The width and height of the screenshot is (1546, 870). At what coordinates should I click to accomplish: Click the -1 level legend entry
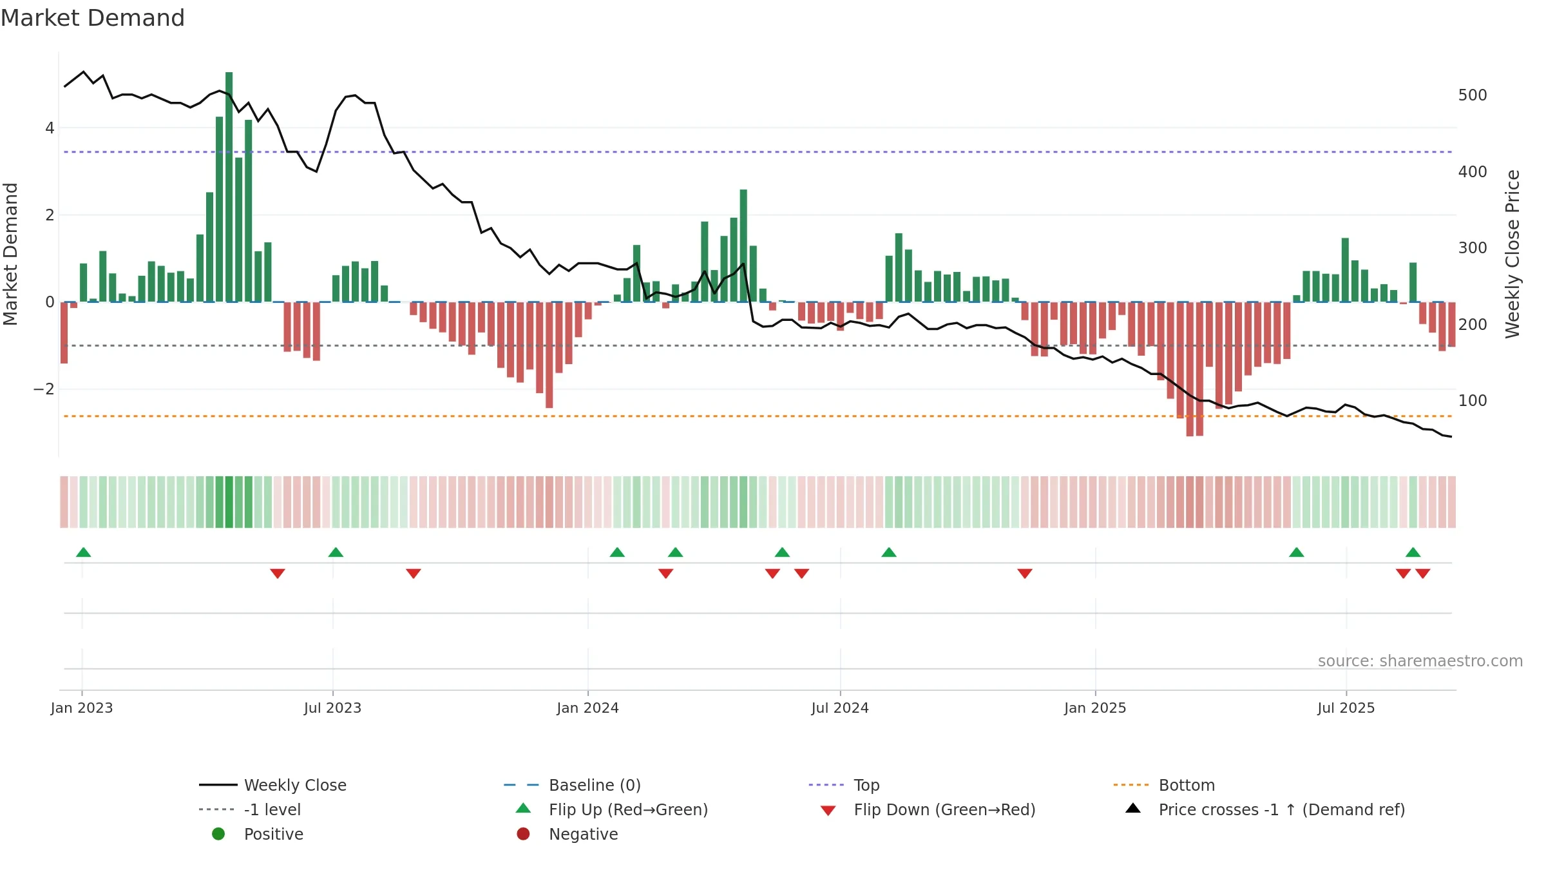250,809
